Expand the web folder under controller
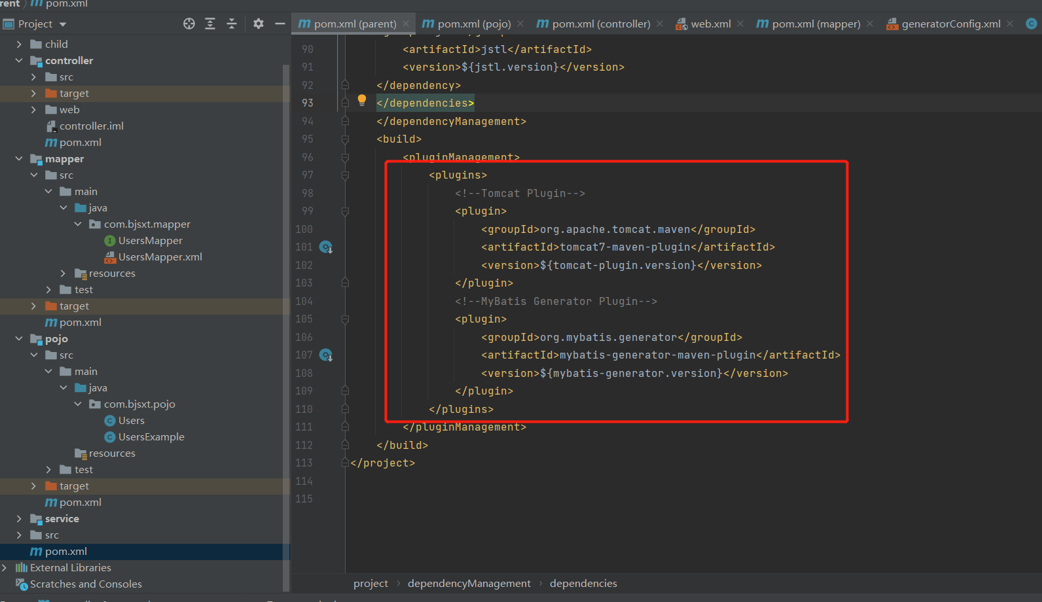1042x602 pixels. (x=34, y=110)
